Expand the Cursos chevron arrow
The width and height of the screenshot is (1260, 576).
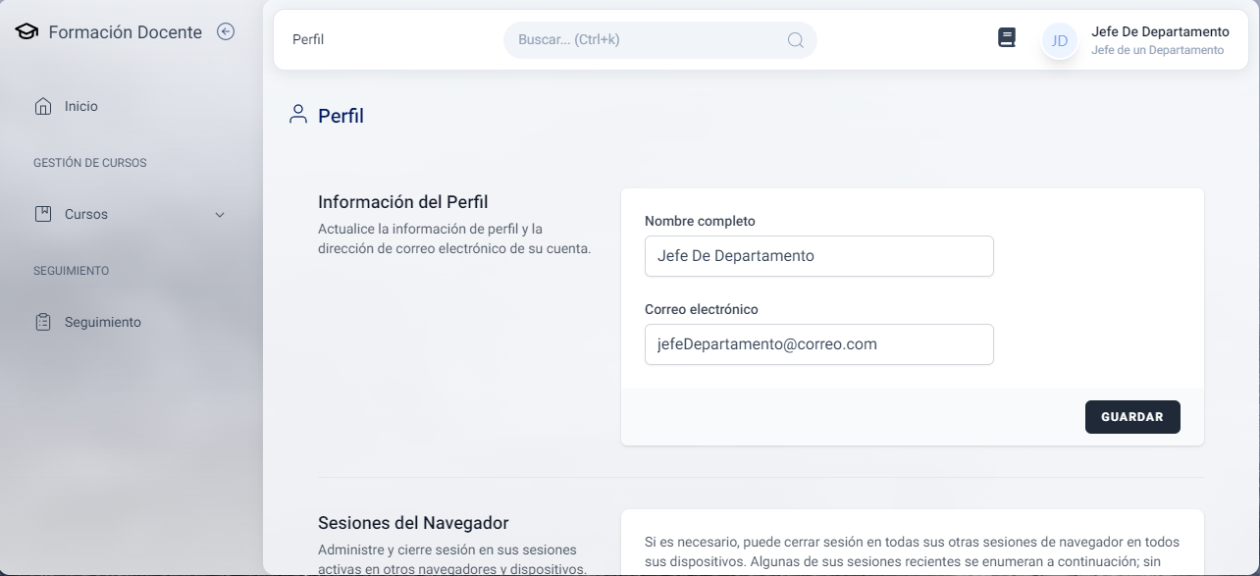(220, 215)
